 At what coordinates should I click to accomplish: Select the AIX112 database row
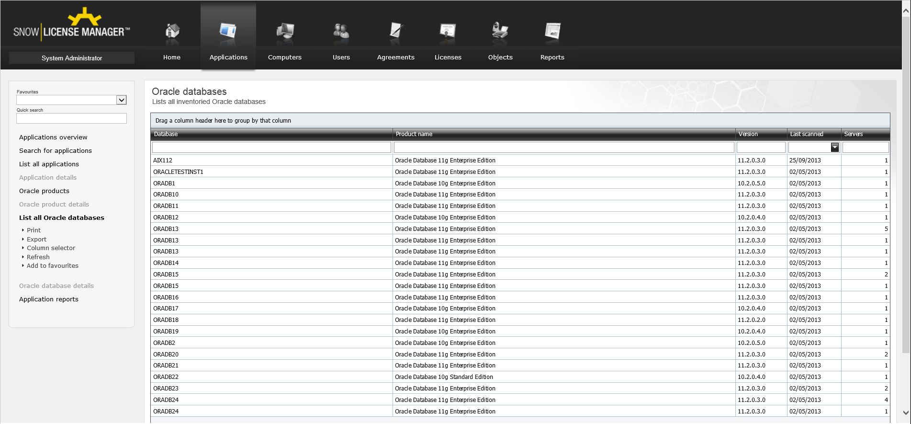(520, 160)
